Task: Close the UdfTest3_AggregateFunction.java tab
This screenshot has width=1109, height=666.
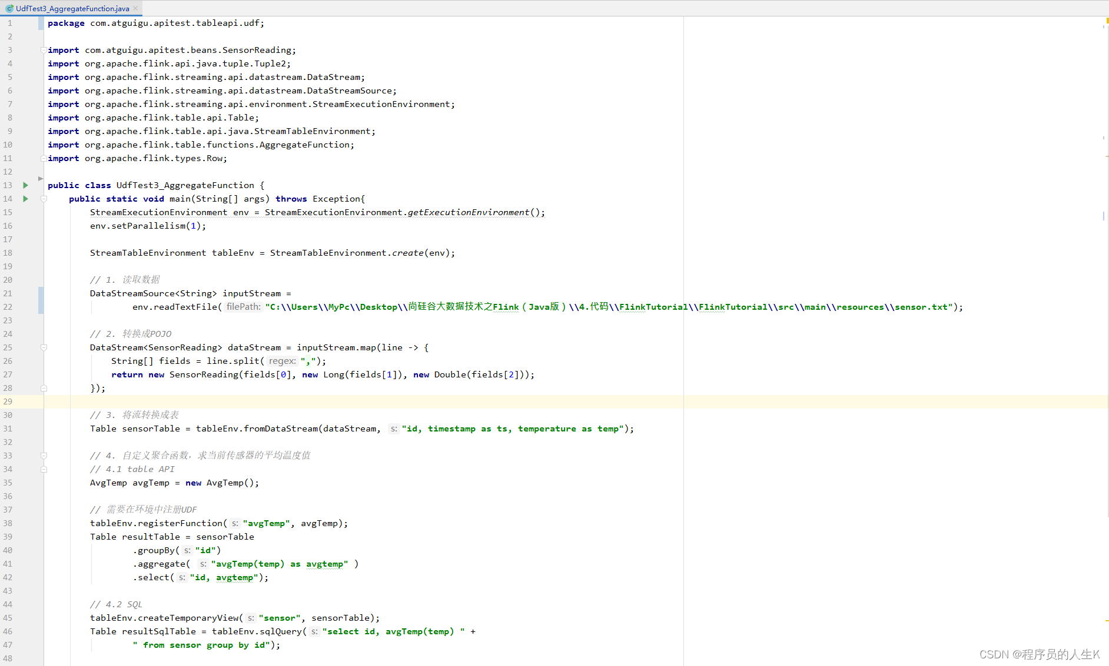Action: 135,8
